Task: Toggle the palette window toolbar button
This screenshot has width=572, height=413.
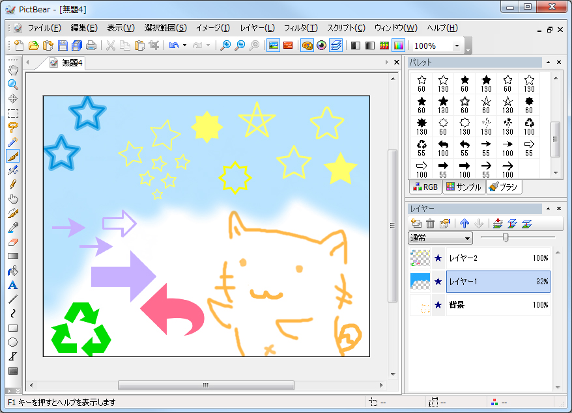Action: point(307,46)
